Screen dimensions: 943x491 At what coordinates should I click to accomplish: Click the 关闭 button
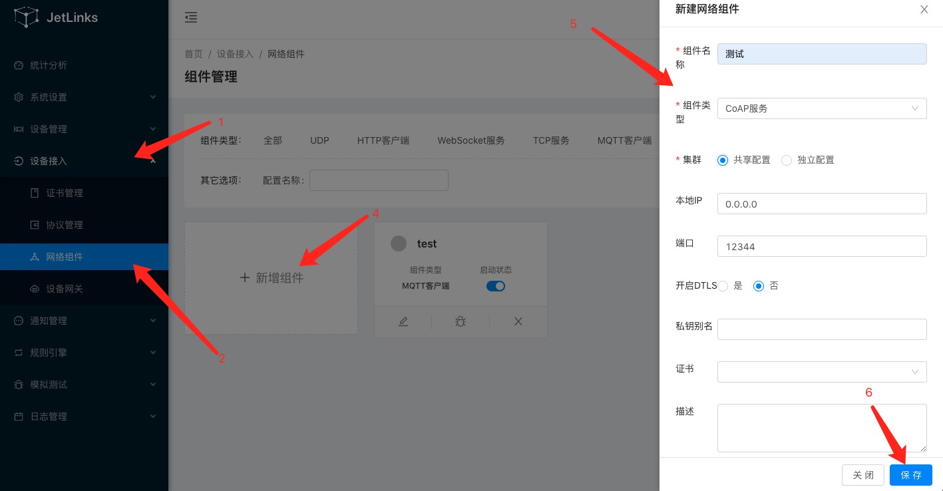(863, 475)
